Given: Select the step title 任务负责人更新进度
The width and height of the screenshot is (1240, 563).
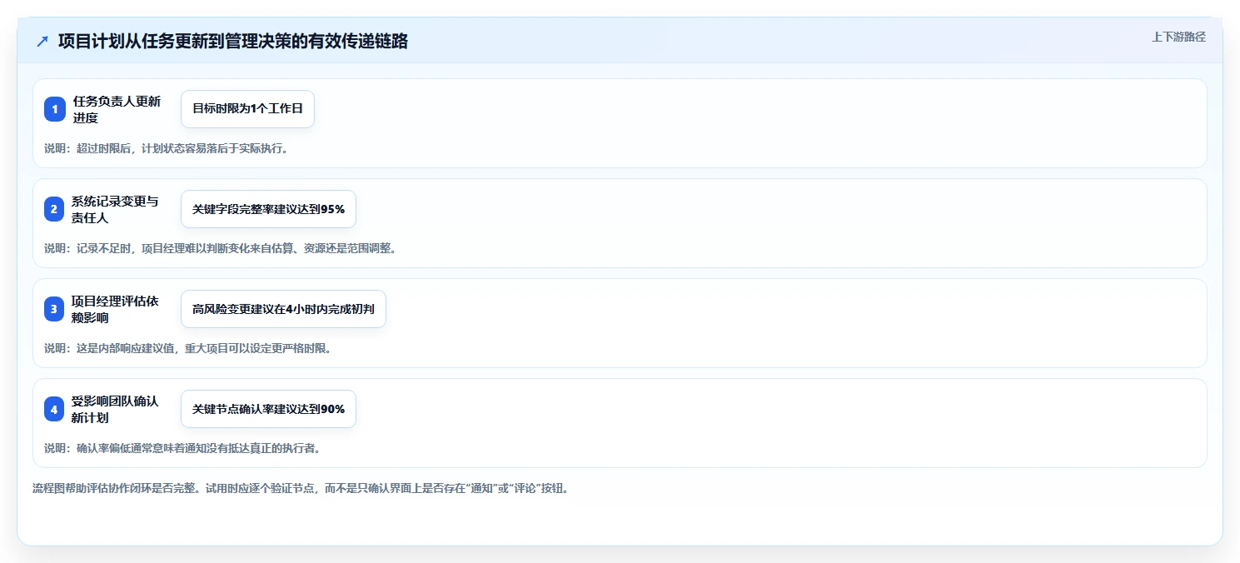Looking at the screenshot, I should point(117,109).
